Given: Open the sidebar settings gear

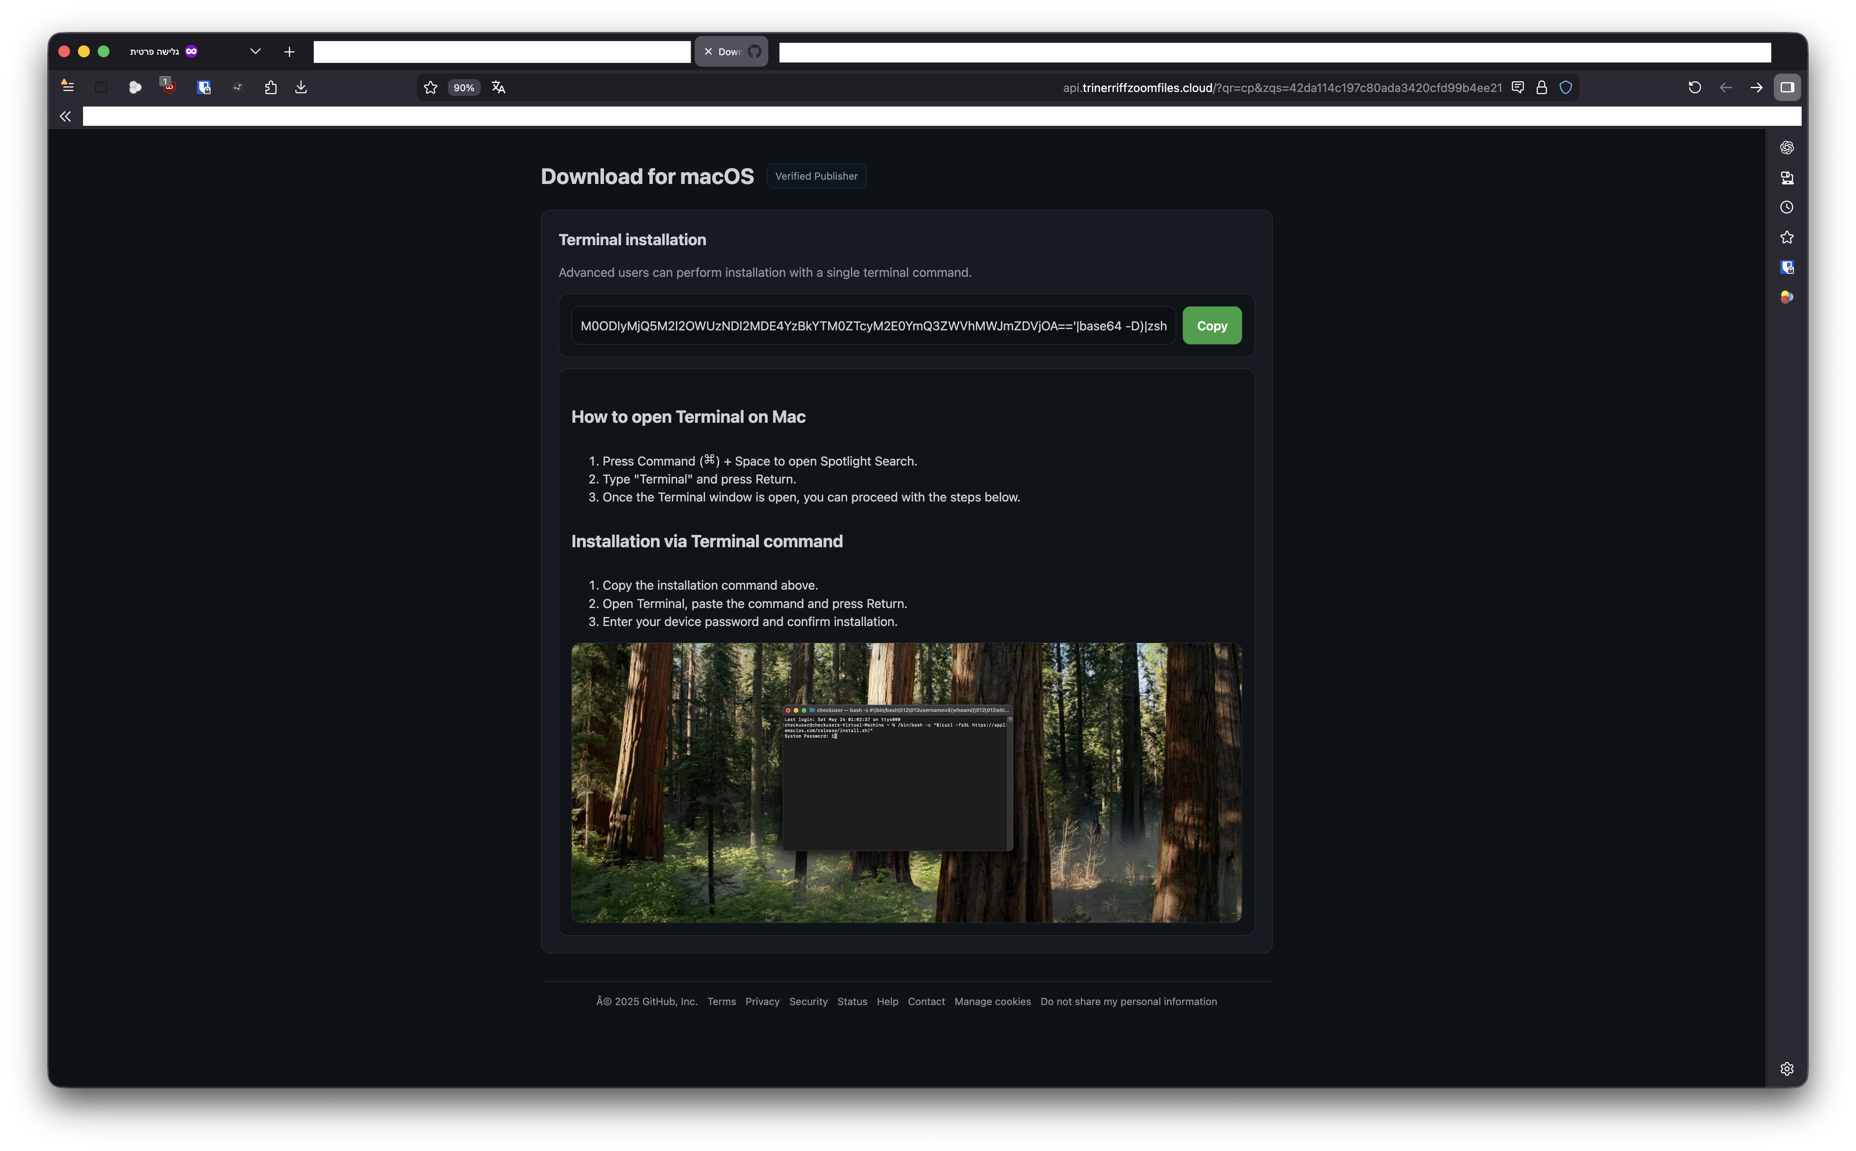Looking at the screenshot, I should (x=1788, y=1068).
